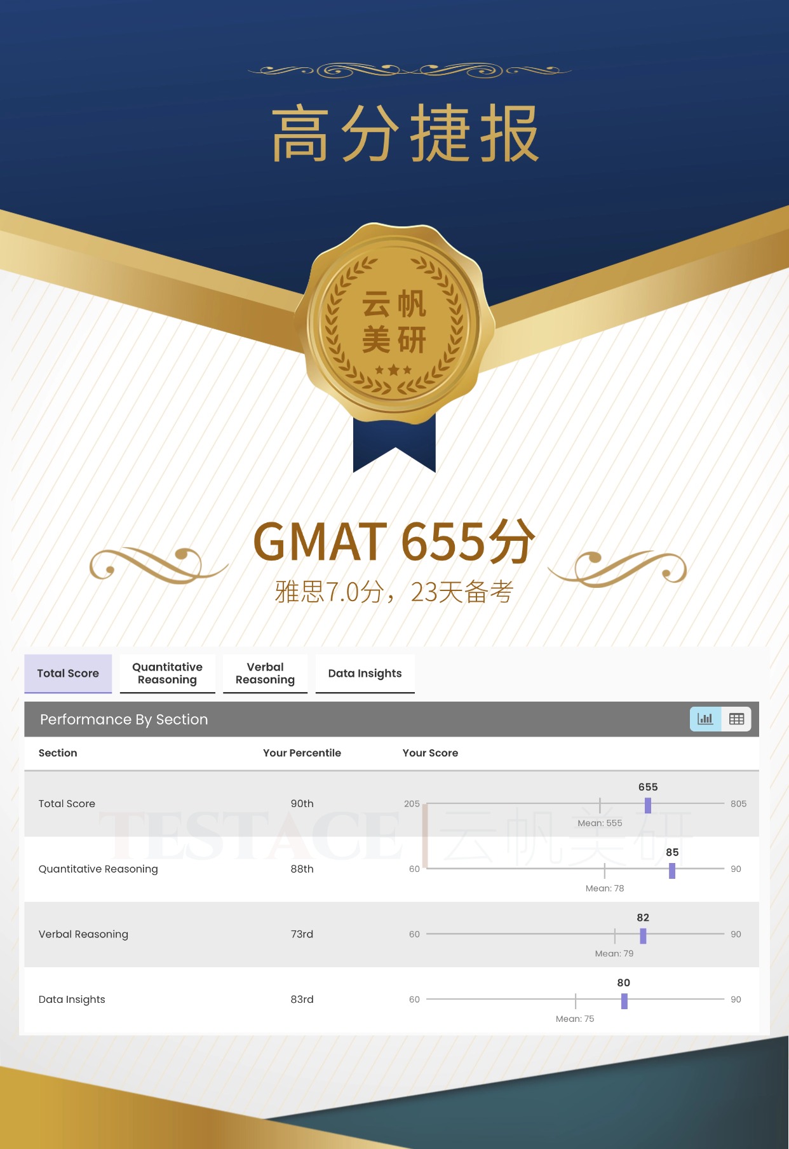The width and height of the screenshot is (789, 1149).
Task: Click the 655 total score marker
Action: [647, 805]
